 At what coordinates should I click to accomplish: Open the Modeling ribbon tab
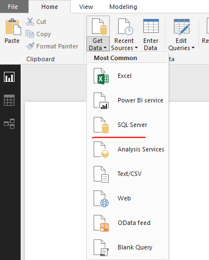pos(123,7)
